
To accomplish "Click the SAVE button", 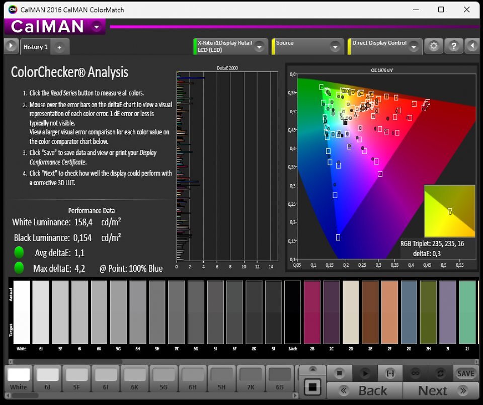I will click(x=465, y=373).
